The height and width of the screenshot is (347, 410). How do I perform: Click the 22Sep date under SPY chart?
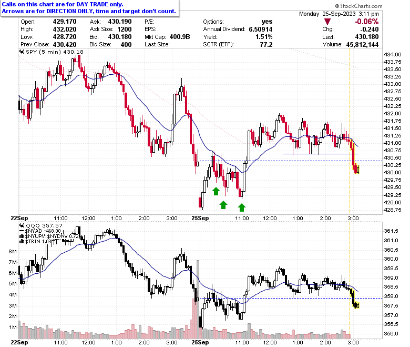[x=19, y=218]
